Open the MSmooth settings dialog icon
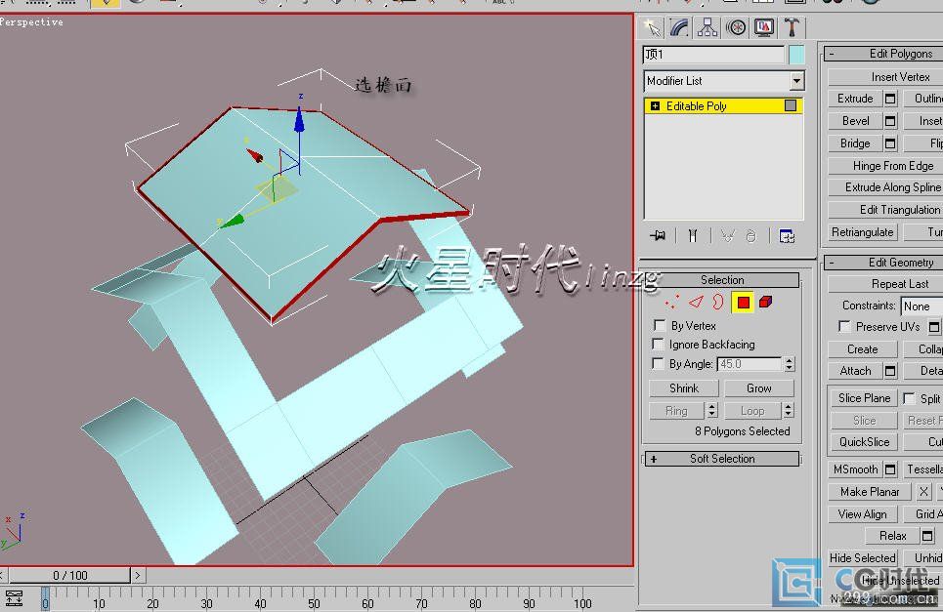This screenshot has height=612, width=943. [890, 469]
